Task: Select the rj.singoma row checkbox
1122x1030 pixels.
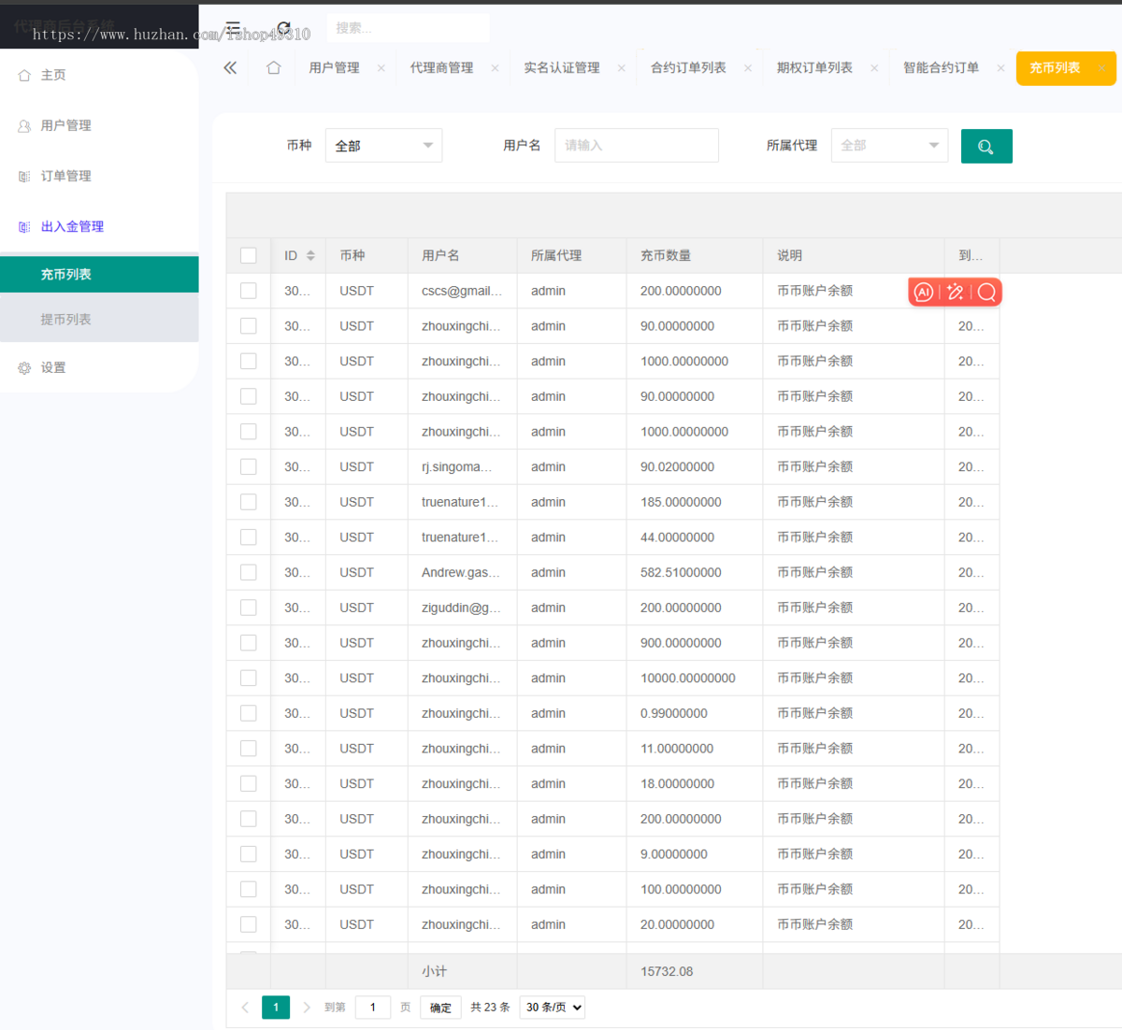Action: click(249, 466)
